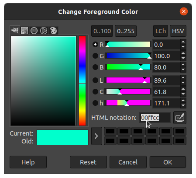Add current color to history arrow button

(x=96, y=136)
